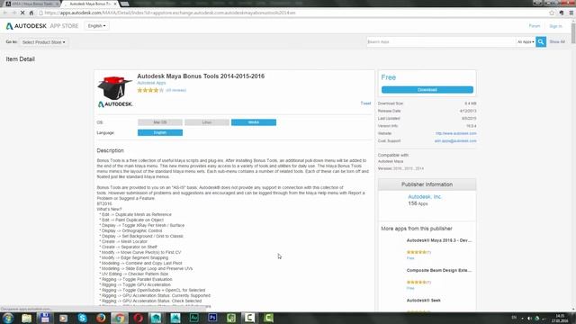Screen dimensions: 576x324
Task: Click the star rating of Bonus Tools
Action: [150, 90]
